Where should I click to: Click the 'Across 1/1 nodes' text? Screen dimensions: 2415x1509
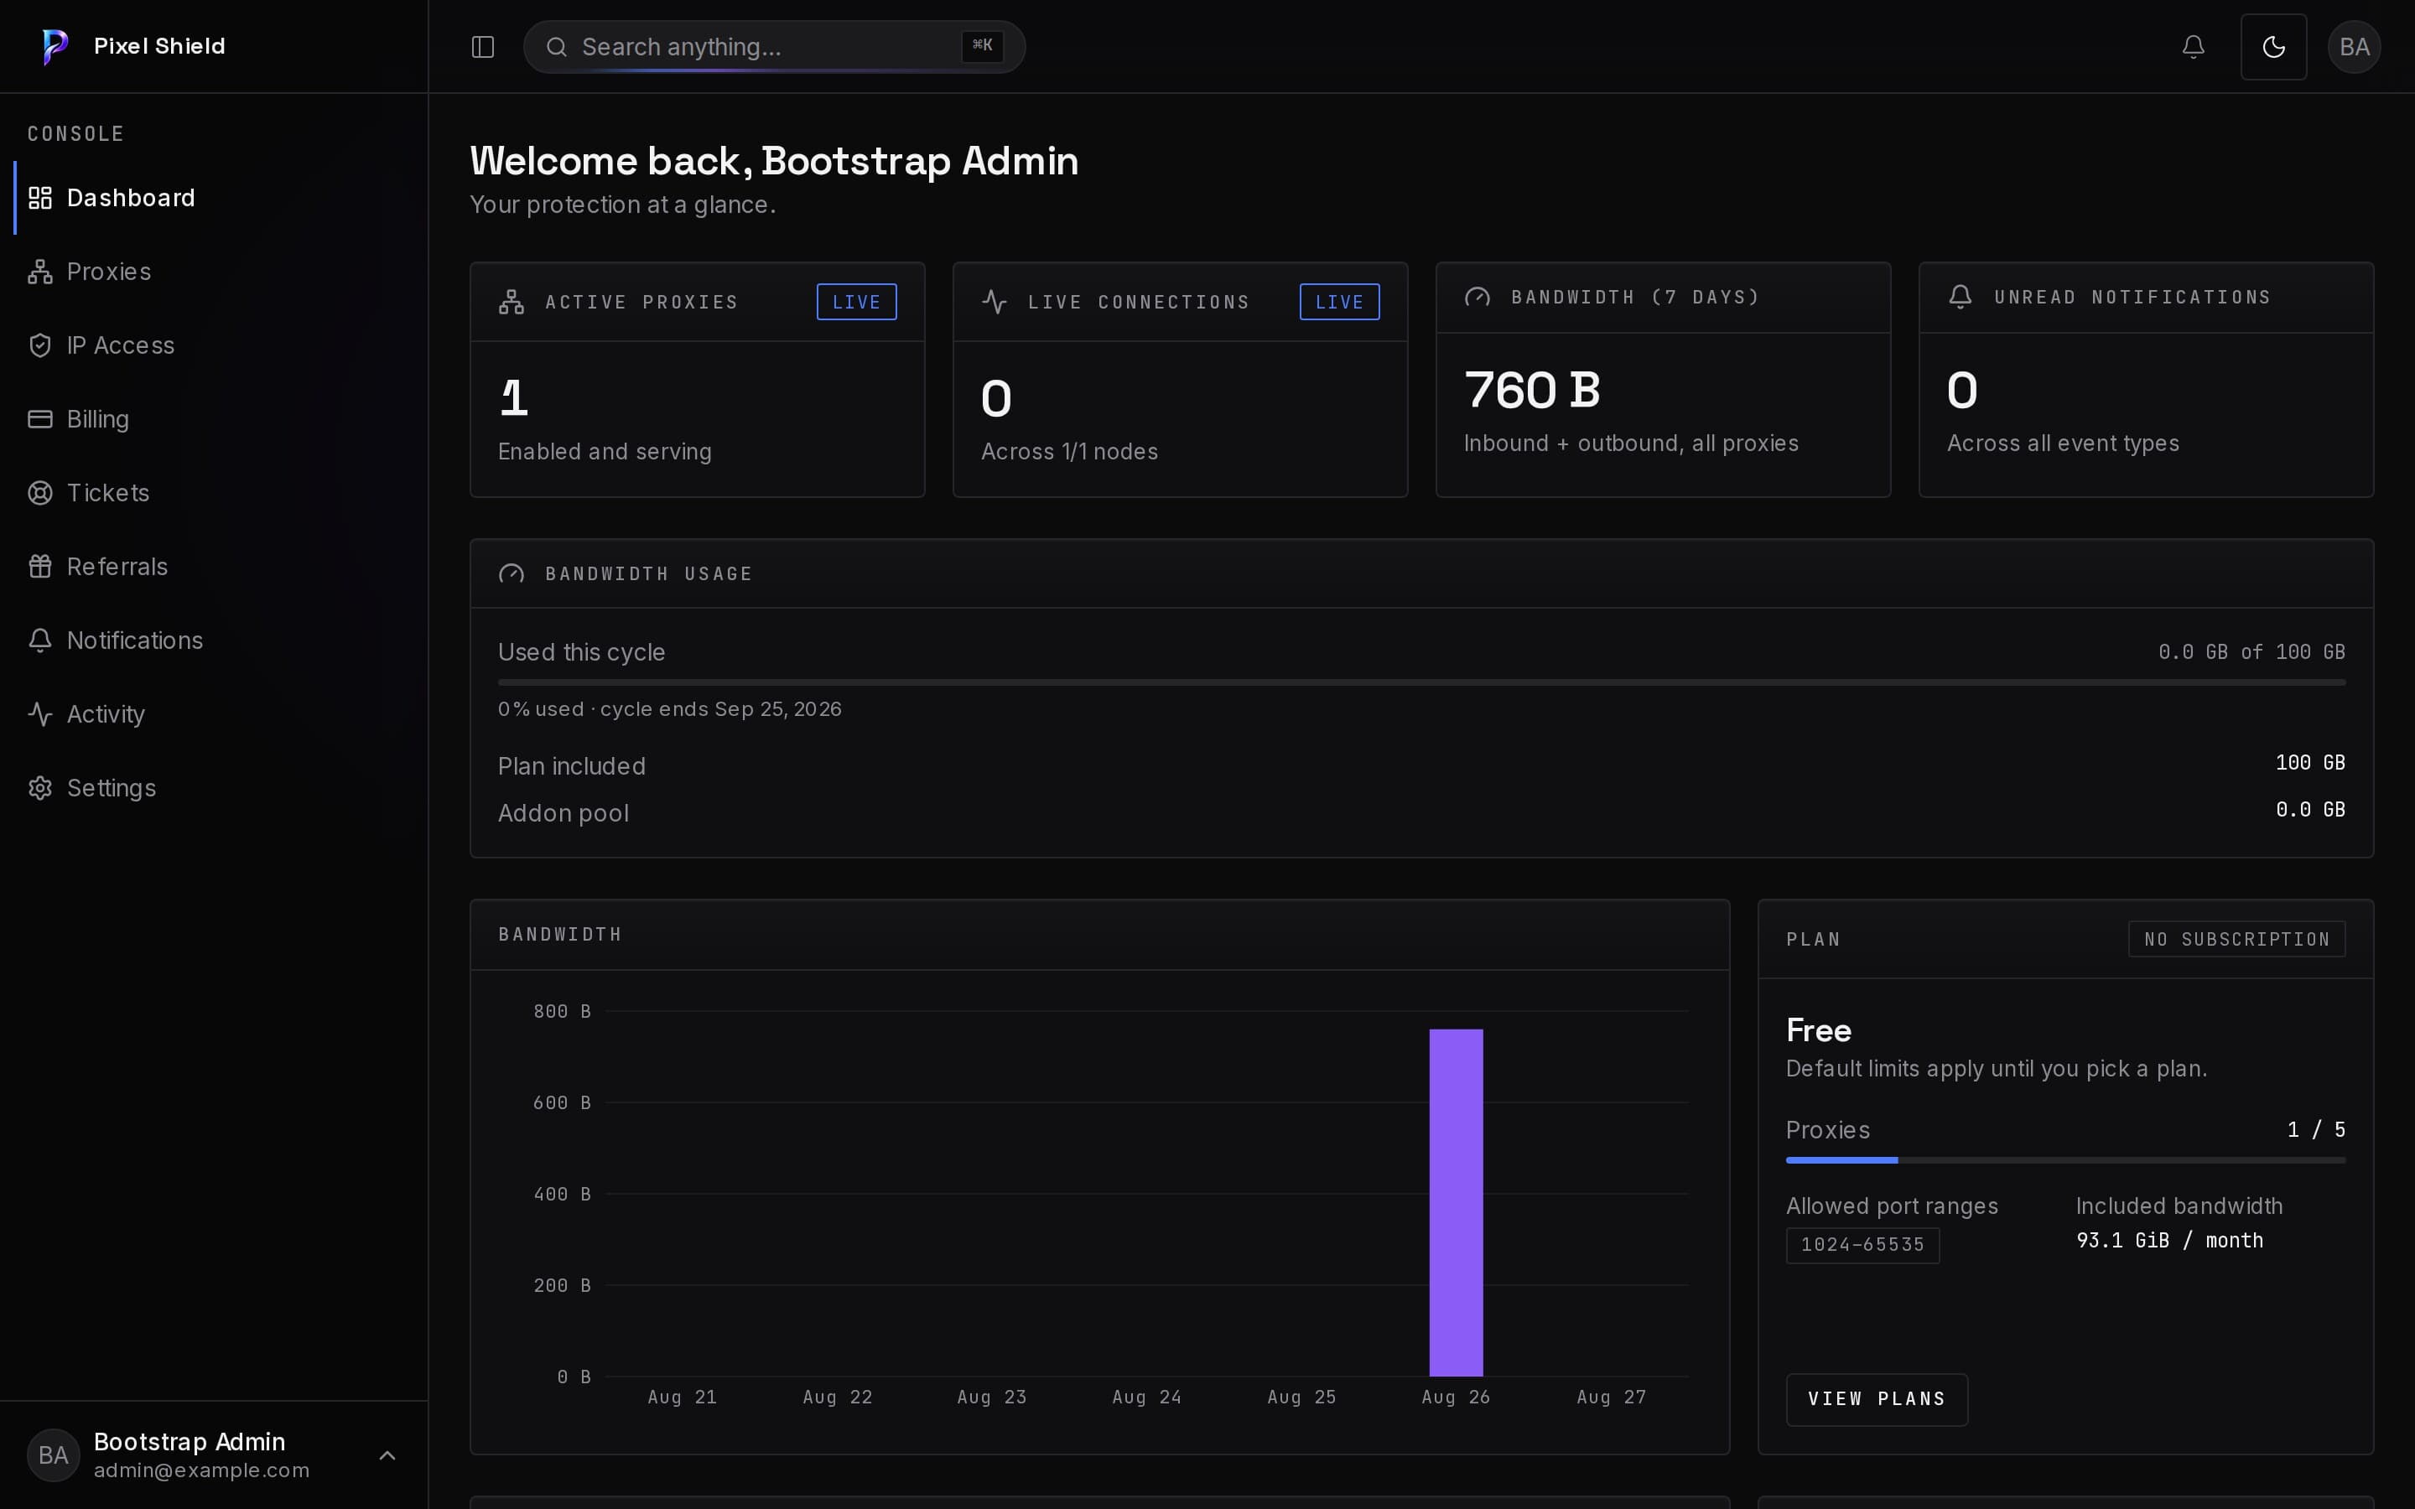click(1069, 452)
